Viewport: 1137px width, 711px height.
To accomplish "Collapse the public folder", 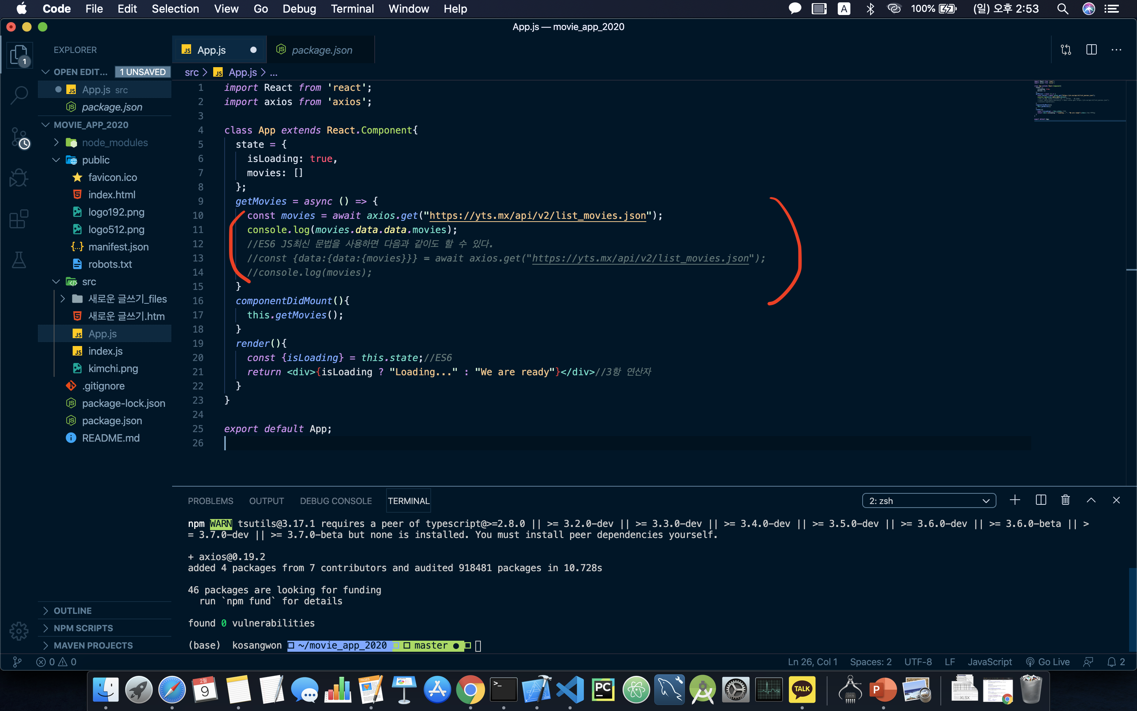I will tap(96, 160).
